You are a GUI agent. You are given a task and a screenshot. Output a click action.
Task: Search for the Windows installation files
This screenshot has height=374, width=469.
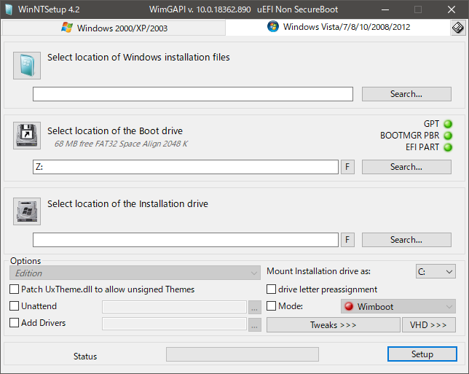(406, 94)
